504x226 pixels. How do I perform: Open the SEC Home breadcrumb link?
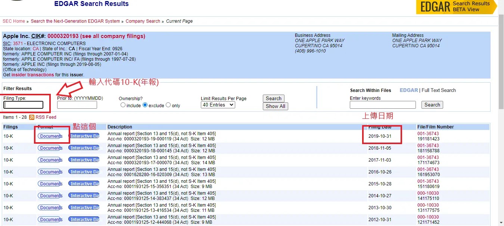14,21
